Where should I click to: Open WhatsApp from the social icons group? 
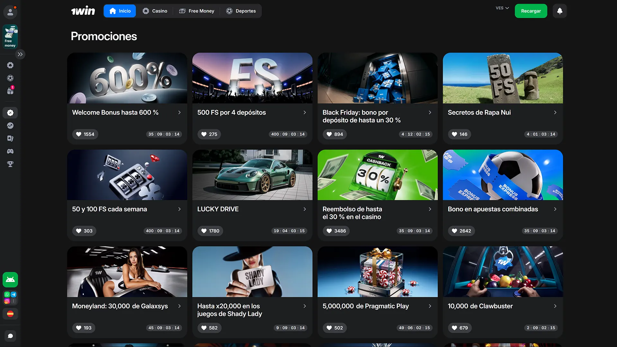6,294
